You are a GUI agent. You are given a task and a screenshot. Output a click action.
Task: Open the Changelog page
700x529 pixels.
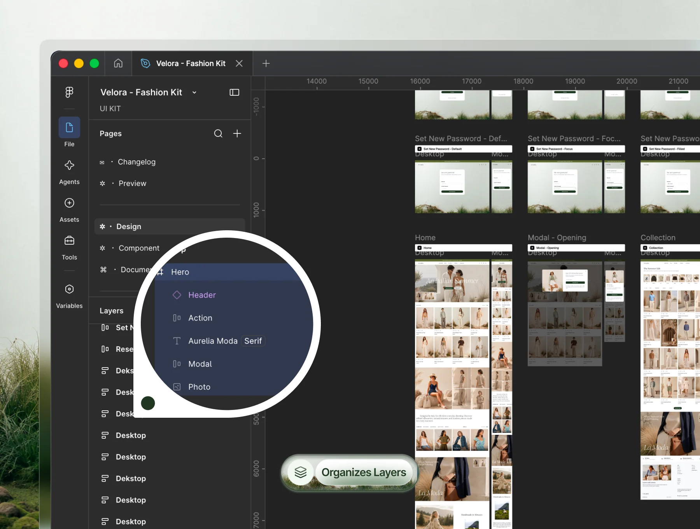[136, 162]
